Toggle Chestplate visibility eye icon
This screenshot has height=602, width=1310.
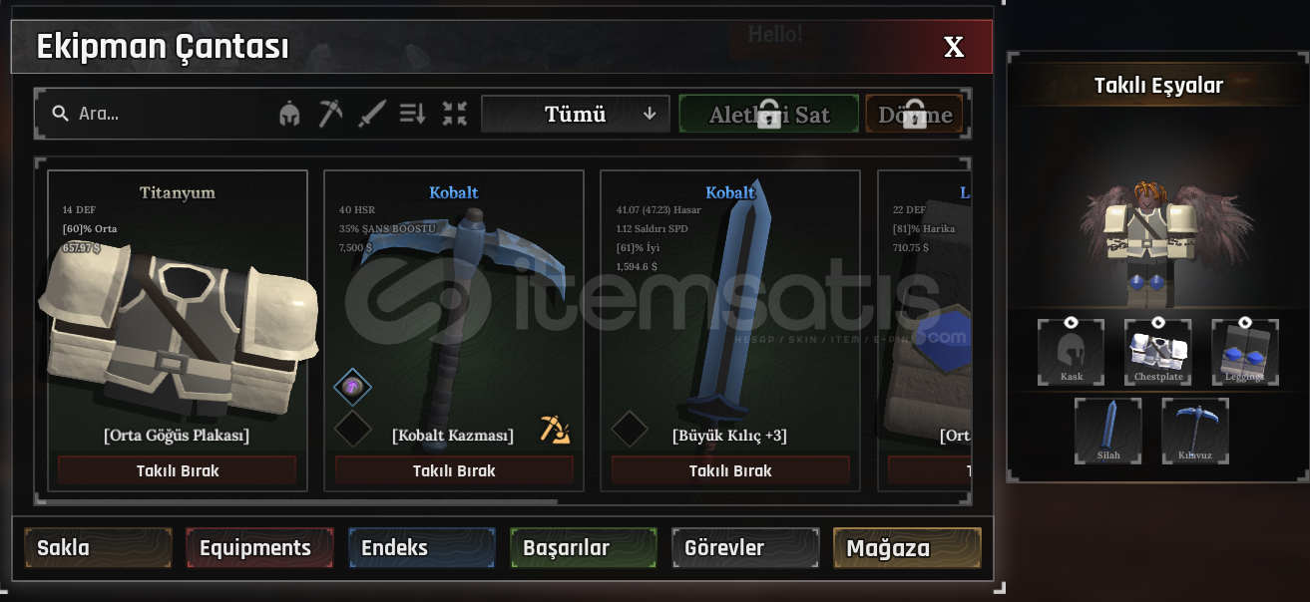pos(1157,322)
